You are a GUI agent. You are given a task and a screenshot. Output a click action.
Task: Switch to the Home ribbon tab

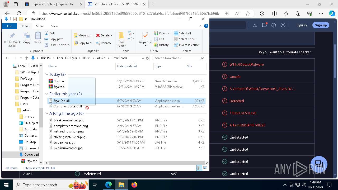pyautogui.click(x=24, y=26)
